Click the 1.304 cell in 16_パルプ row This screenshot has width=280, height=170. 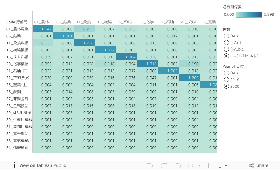click(x=126, y=57)
